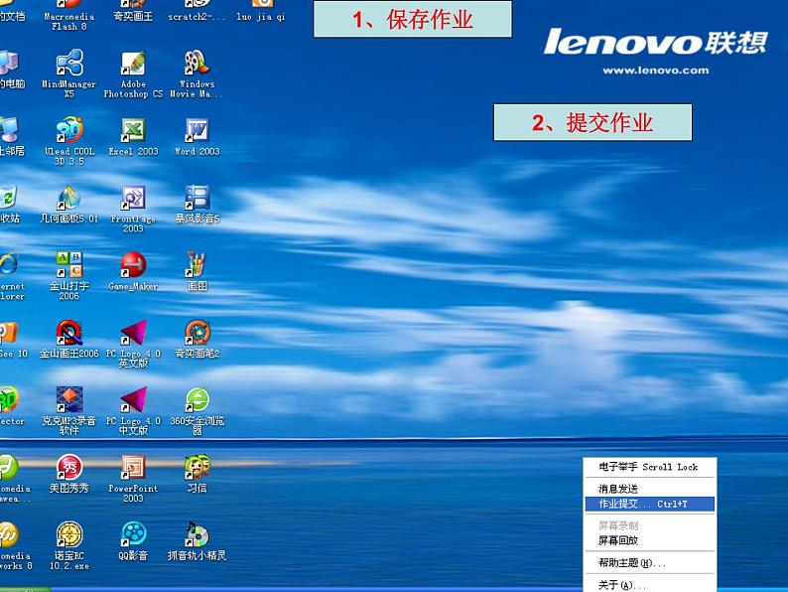
Task: Choose 屏幕回放 from the popup menu
Action: (618, 540)
